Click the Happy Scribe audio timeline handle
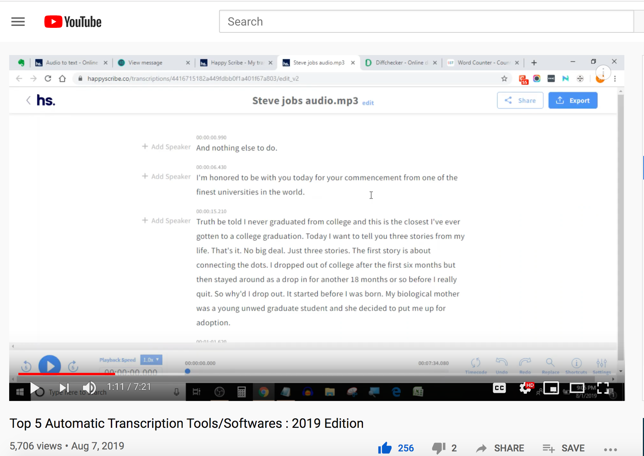Screen dimensions: 644x456 (x=188, y=371)
